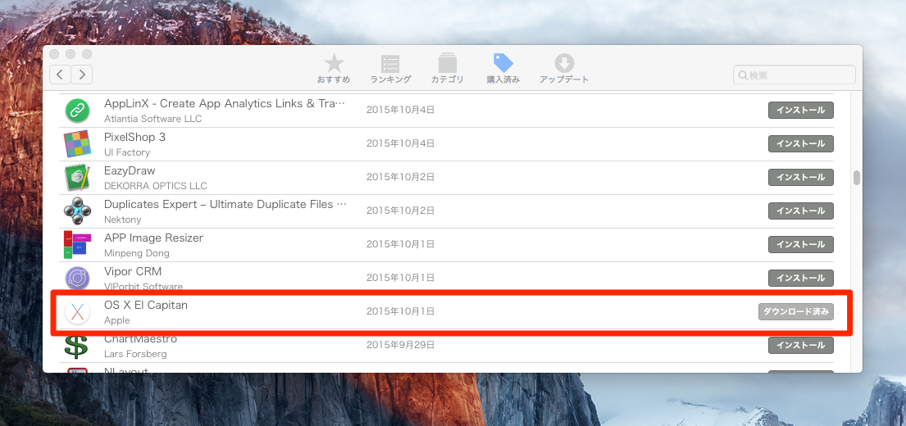Install AppLinX with its インストール button
This screenshot has width=906, height=426.
coord(801,111)
